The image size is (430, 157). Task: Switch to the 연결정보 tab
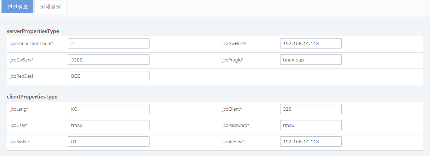[17, 7]
